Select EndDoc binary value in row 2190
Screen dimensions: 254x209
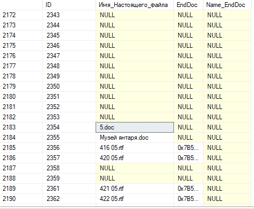coord(188,199)
